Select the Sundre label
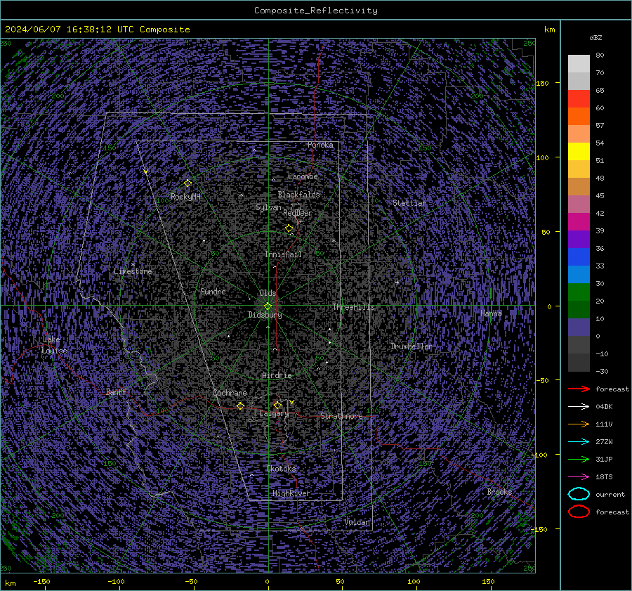This screenshot has width=632, height=591. coord(213,292)
